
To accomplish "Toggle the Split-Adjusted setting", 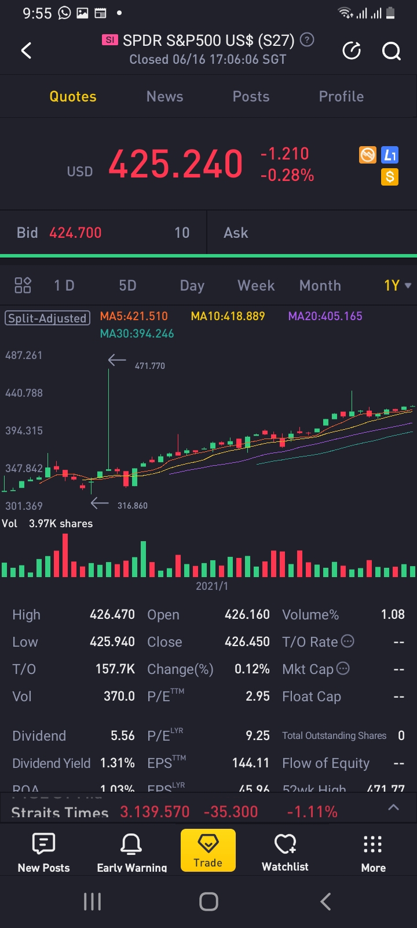I will tap(47, 318).
